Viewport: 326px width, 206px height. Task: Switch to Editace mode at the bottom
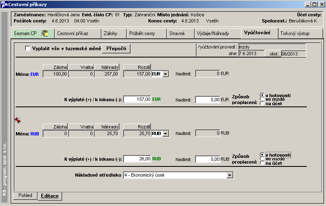pos(49,196)
